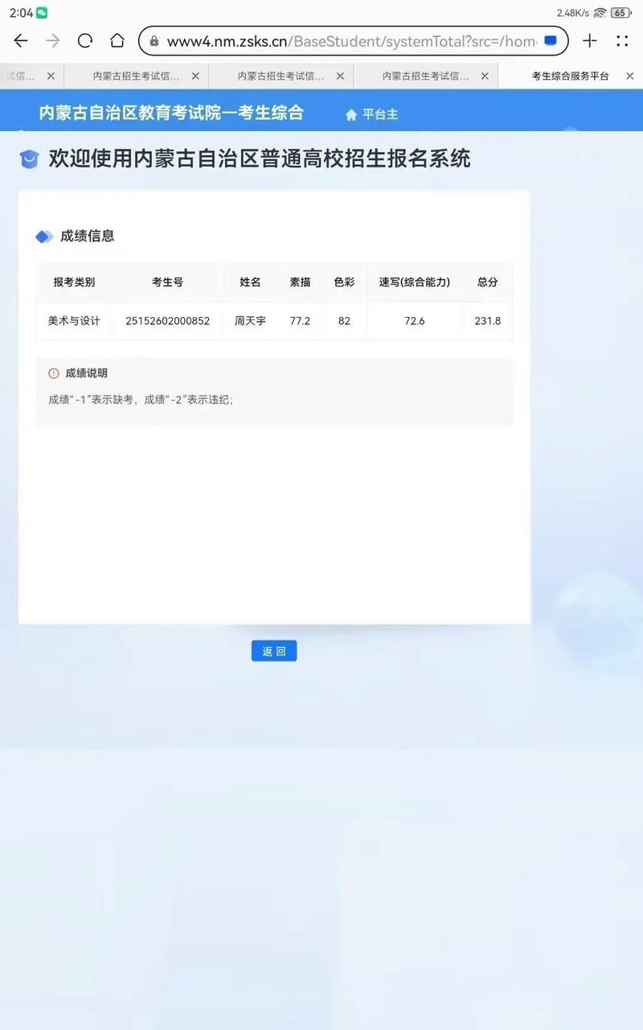The width and height of the screenshot is (643, 1030).
Task: Open browser home with the home icon
Action: (x=117, y=40)
